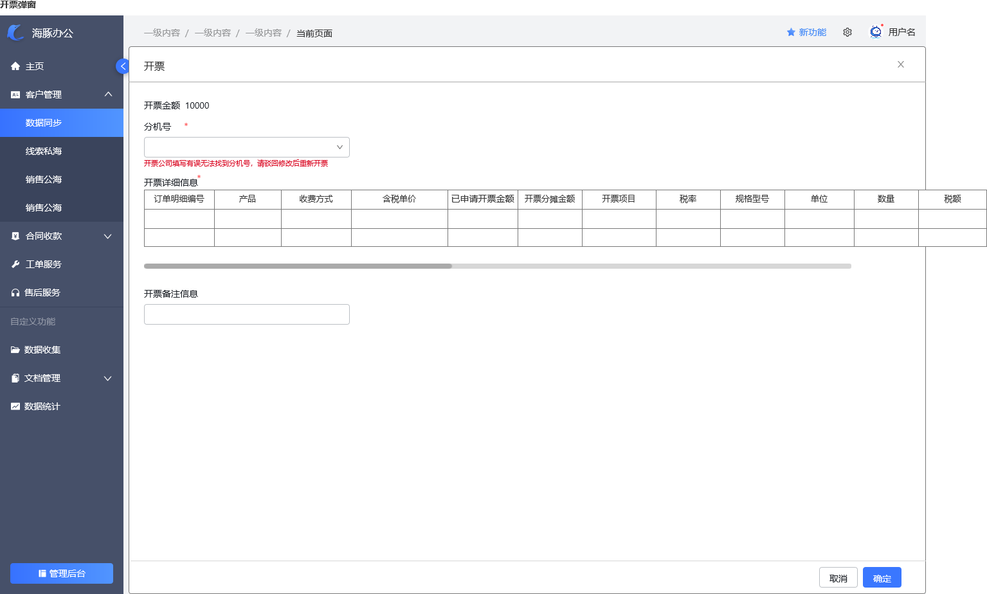The height and width of the screenshot is (594, 987).
Task: Expand the 合同收款 menu chevron
Action: pos(108,236)
